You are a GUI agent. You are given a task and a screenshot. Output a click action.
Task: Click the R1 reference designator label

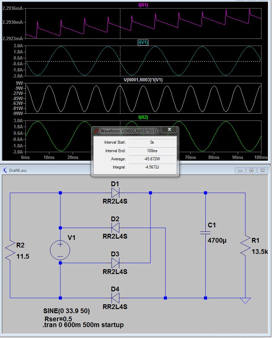pyautogui.click(x=255, y=241)
